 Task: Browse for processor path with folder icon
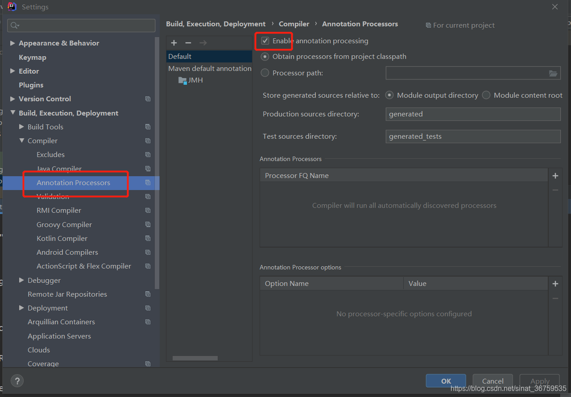[x=553, y=73]
